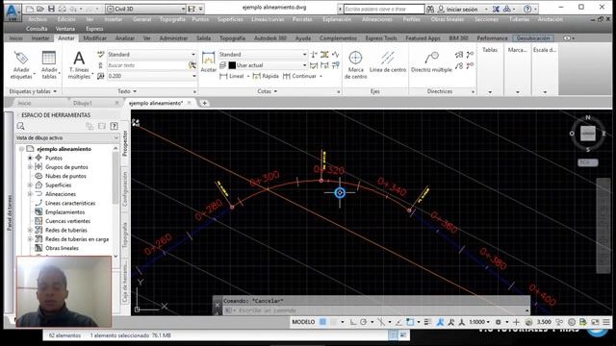Open the Civil 3D workspace dropdown
The width and height of the screenshot is (616, 346).
pos(145,9)
